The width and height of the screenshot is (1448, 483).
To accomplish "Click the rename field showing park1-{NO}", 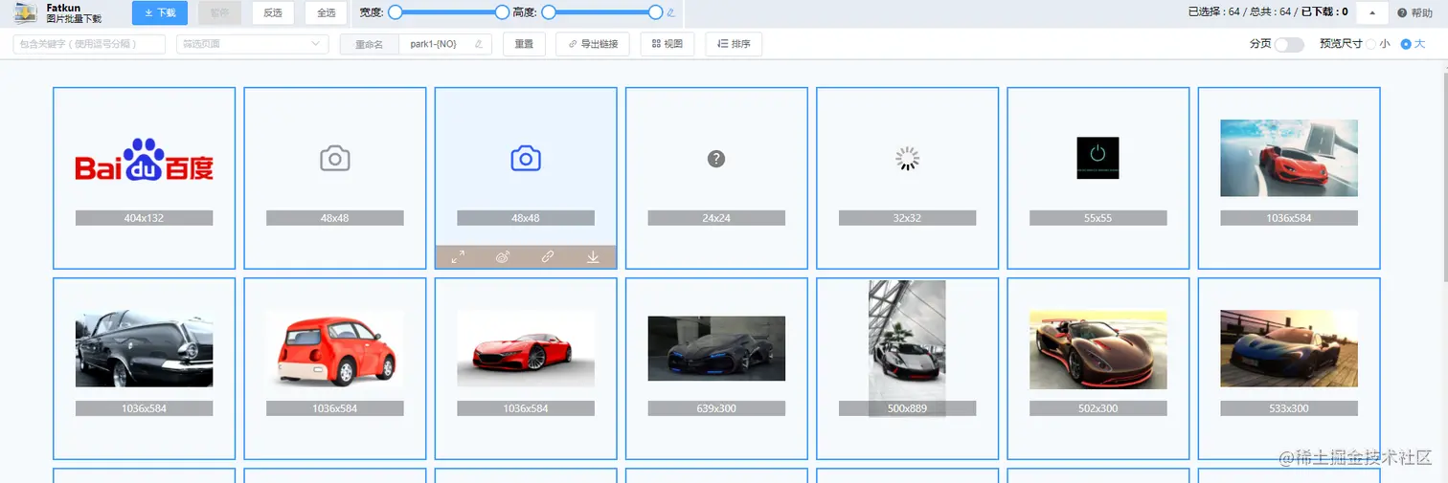I will (x=445, y=44).
